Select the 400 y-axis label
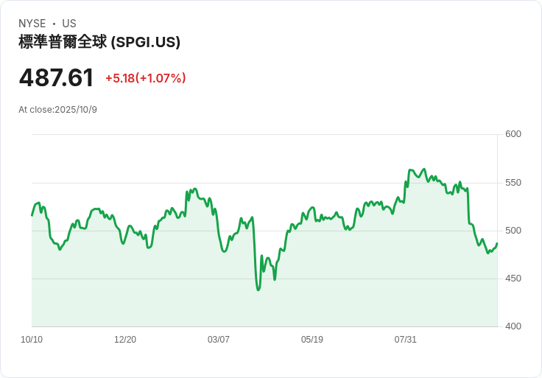The width and height of the screenshot is (542, 378). click(x=513, y=326)
